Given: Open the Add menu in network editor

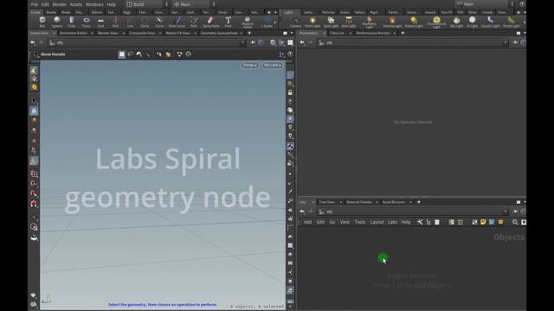Looking at the screenshot, I should click(308, 222).
